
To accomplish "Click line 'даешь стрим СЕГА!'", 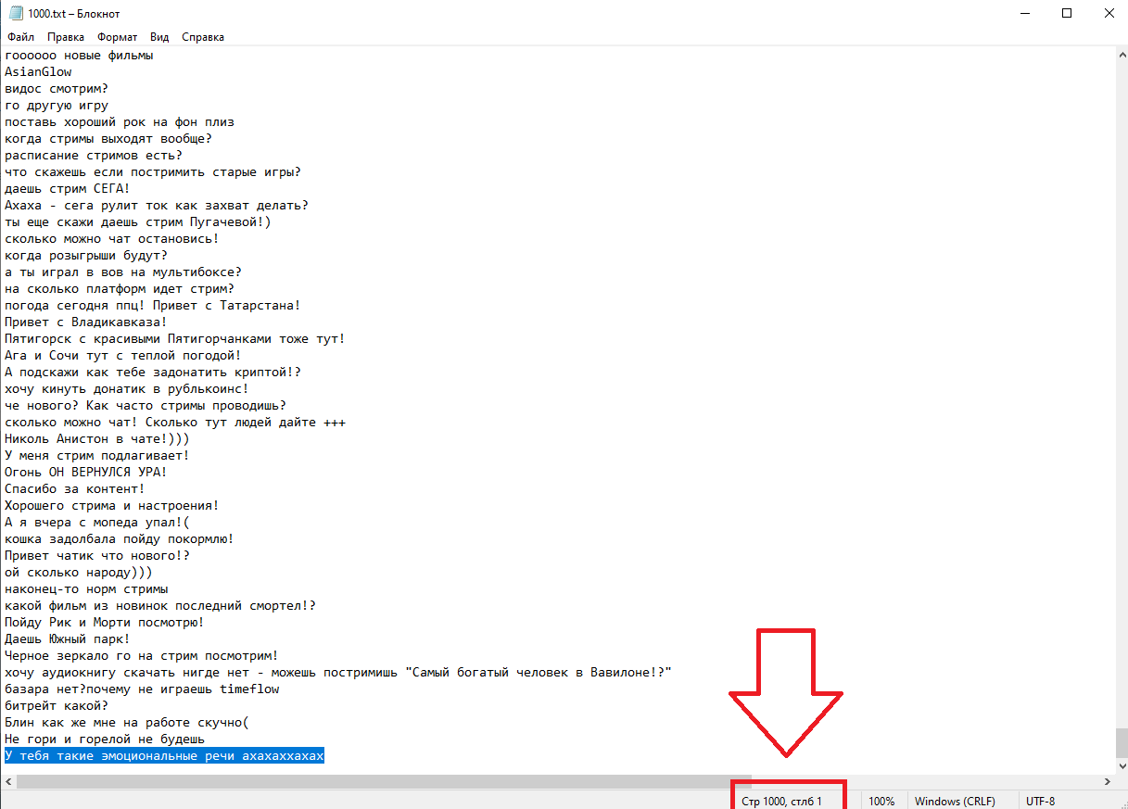I will pos(68,188).
